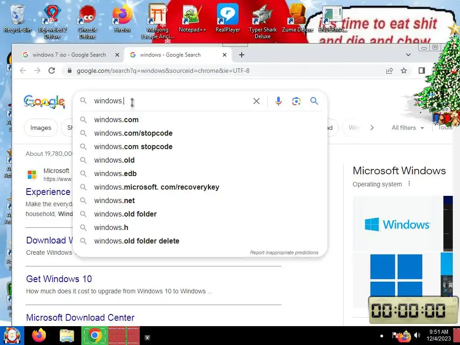This screenshot has width=460, height=345.
Task: Open the Tools button under search
Action: click(445, 127)
